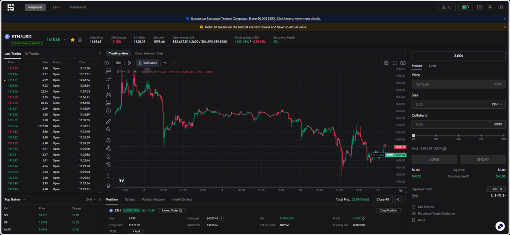Expand ETH/USD pair selector chevron
The height and width of the screenshot is (235, 510).
65,40
